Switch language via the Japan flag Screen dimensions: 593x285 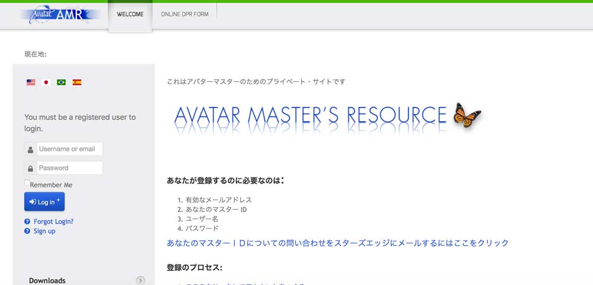tap(46, 82)
